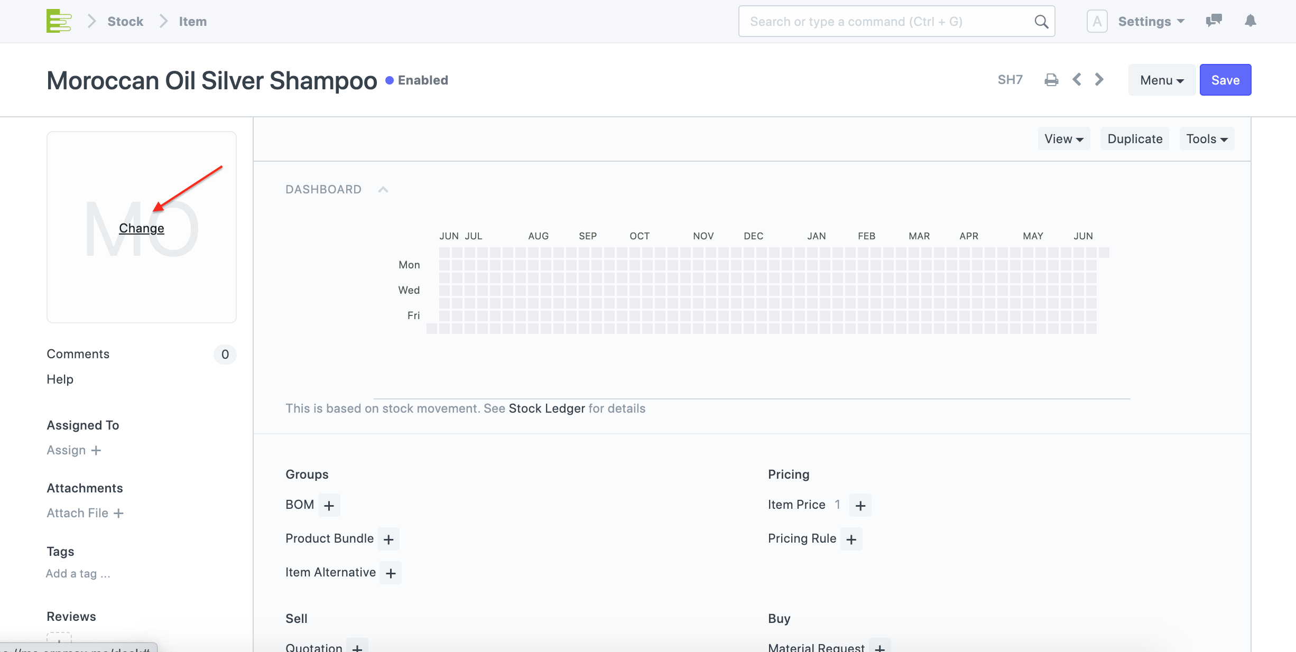
Task: Go to next item with right arrow
Action: pos(1099,80)
